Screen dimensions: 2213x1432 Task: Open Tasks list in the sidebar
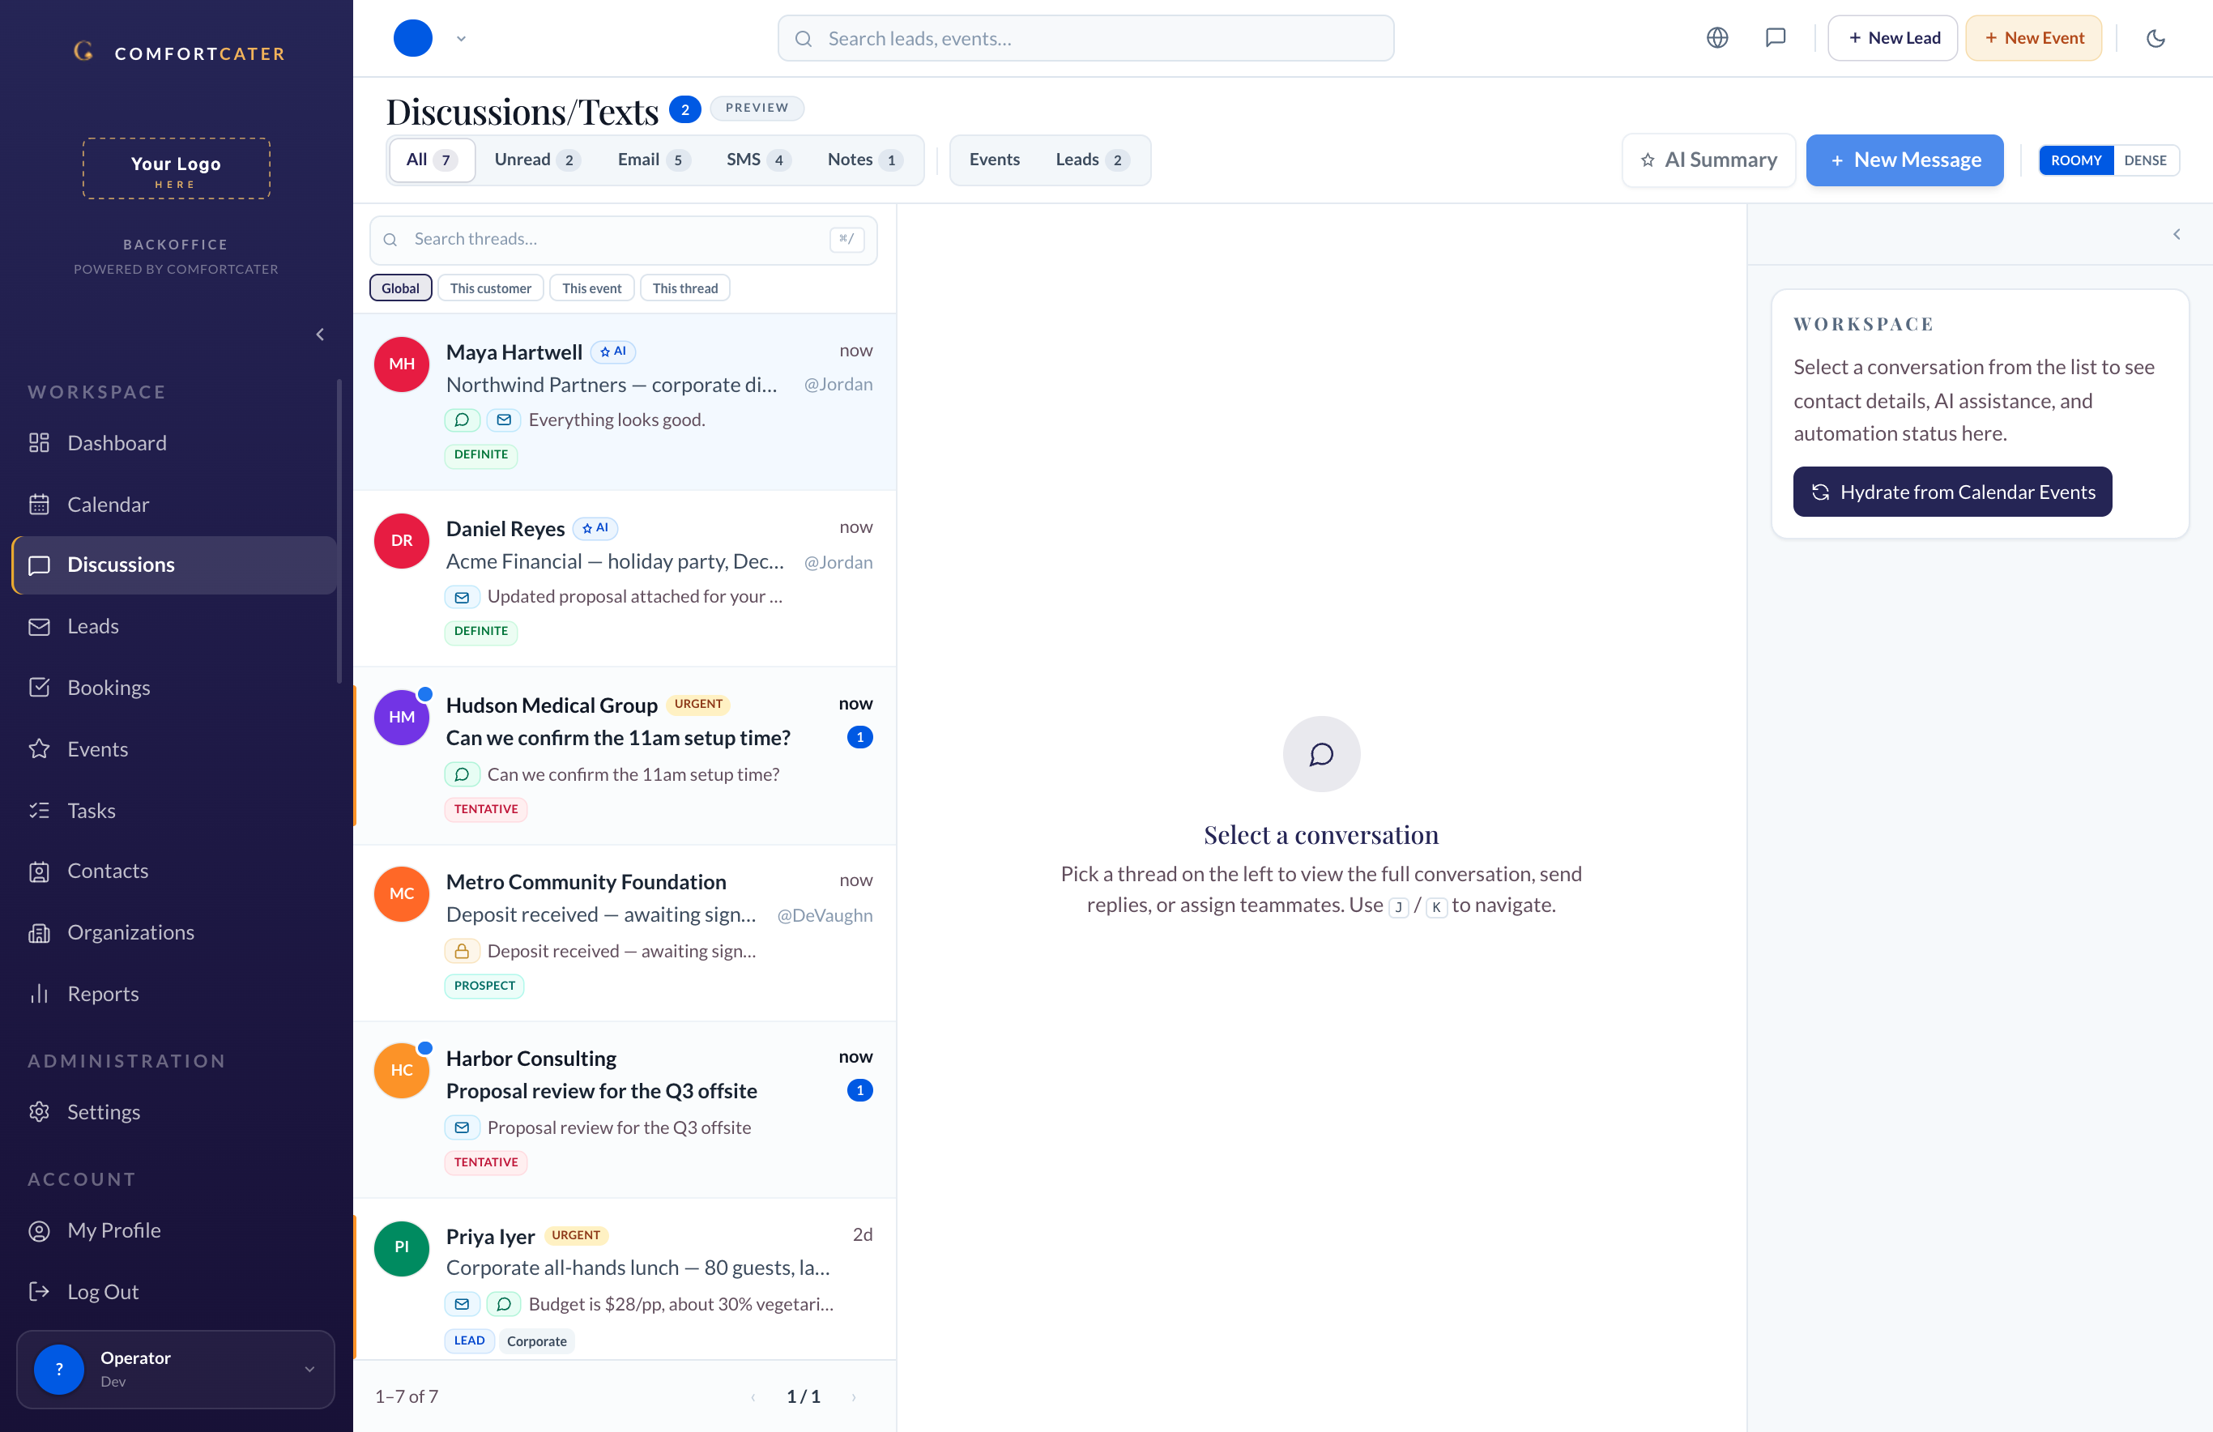(x=175, y=810)
